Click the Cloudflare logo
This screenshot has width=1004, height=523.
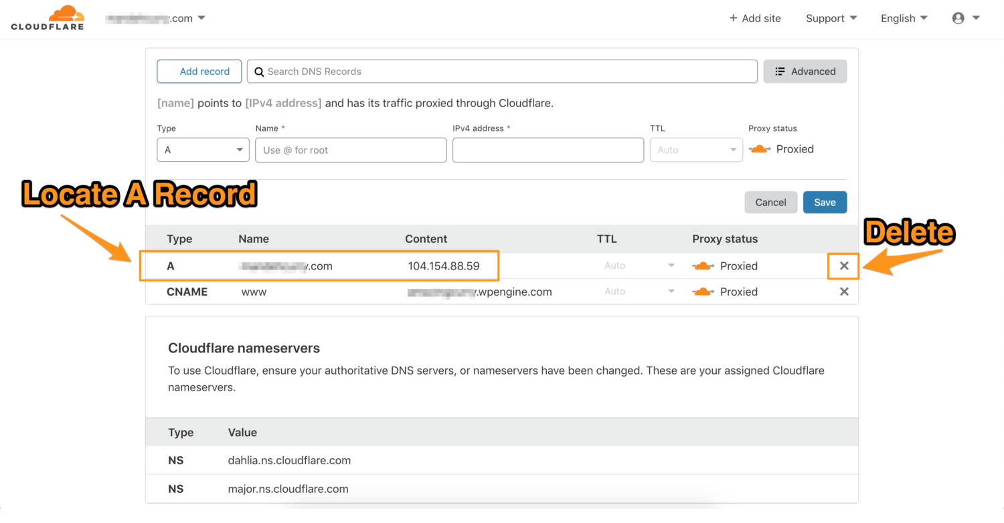pyautogui.click(x=48, y=18)
